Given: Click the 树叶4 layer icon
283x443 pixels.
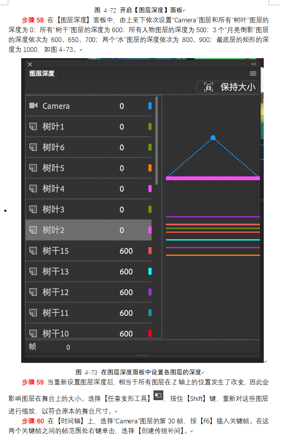Looking at the screenshot, I should pyautogui.click(x=33, y=189).
